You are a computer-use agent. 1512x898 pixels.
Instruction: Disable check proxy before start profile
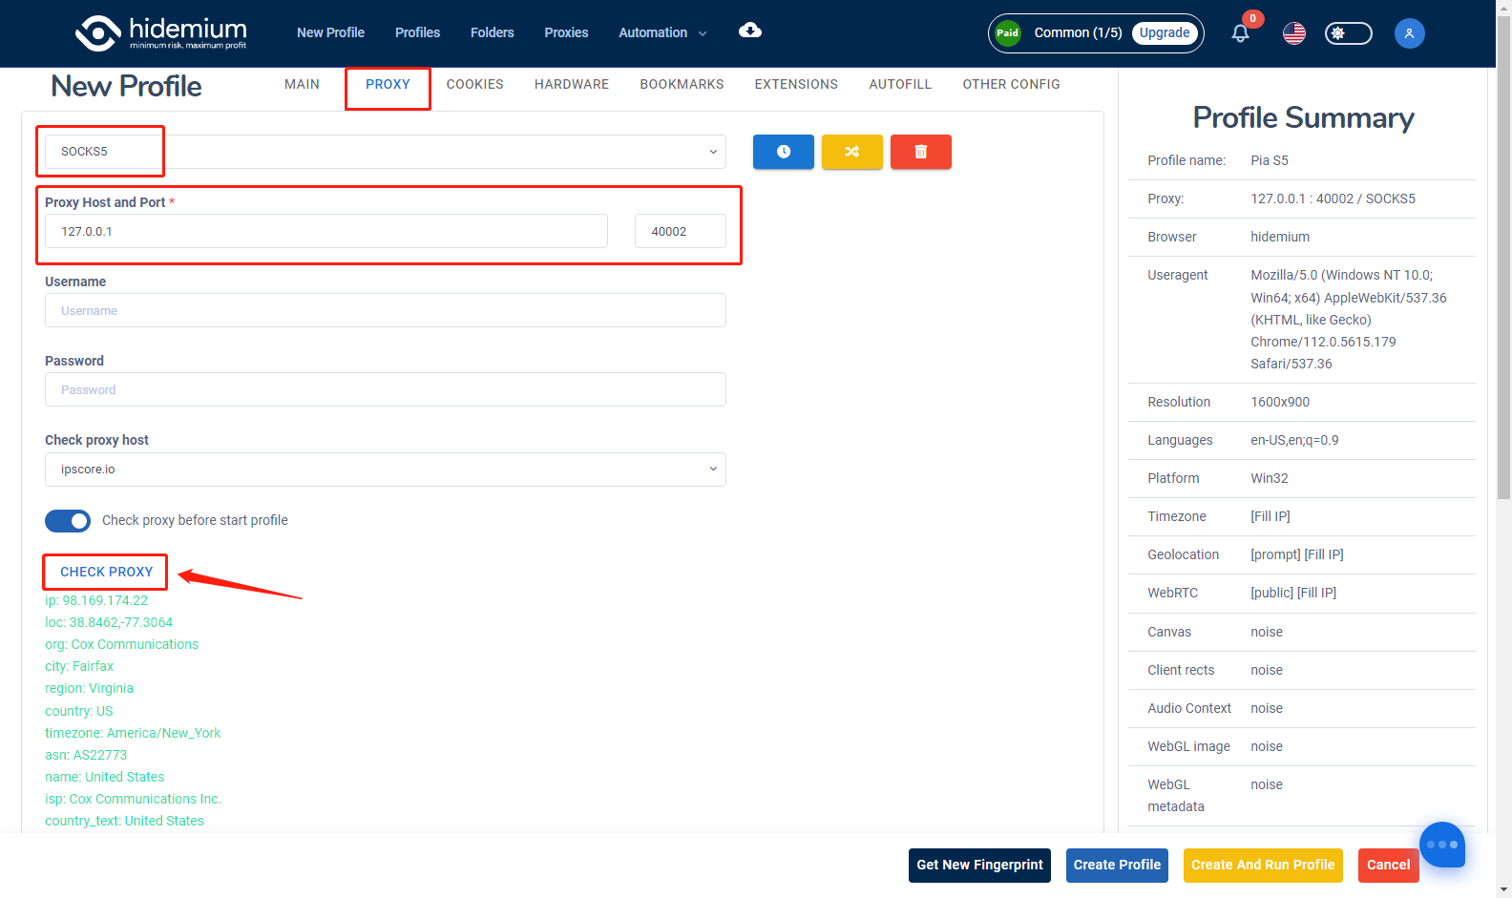pyautogui.click(x=68, y=521)
